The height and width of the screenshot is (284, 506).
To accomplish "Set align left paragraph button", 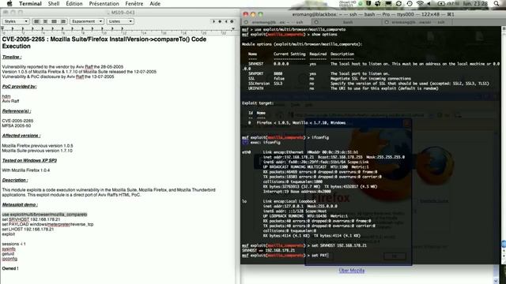I will coord(36,21).
